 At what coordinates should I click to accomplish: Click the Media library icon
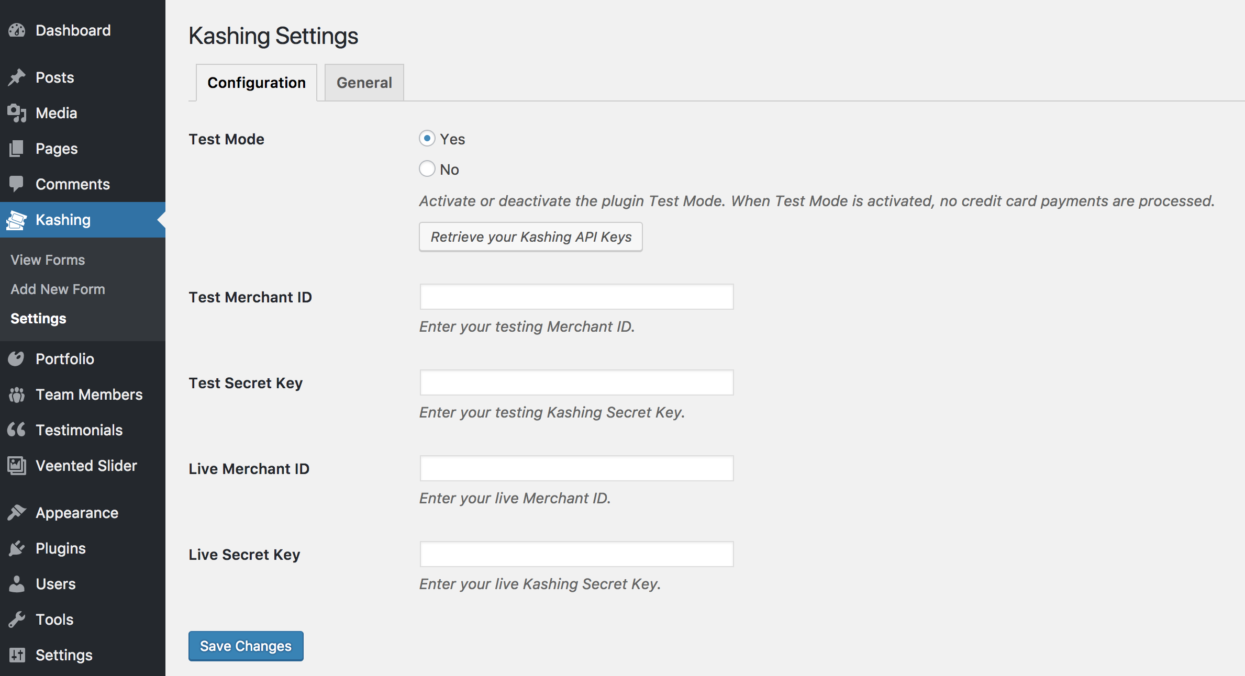click(17, 113)
